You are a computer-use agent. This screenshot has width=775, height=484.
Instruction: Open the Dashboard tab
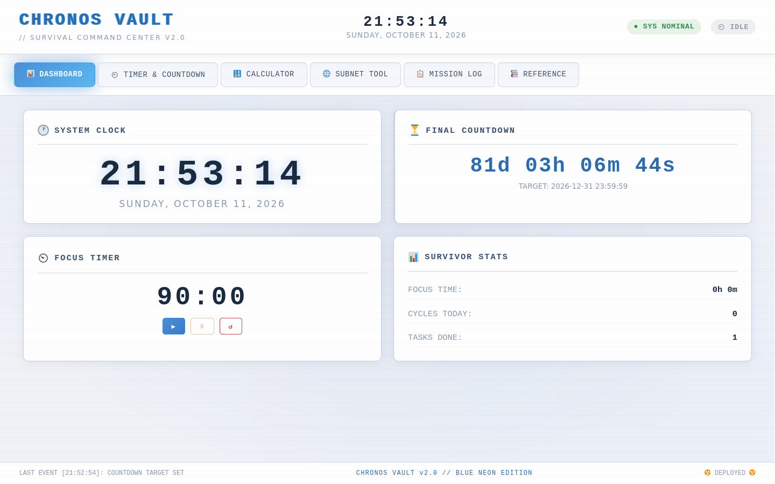point(54,74)
